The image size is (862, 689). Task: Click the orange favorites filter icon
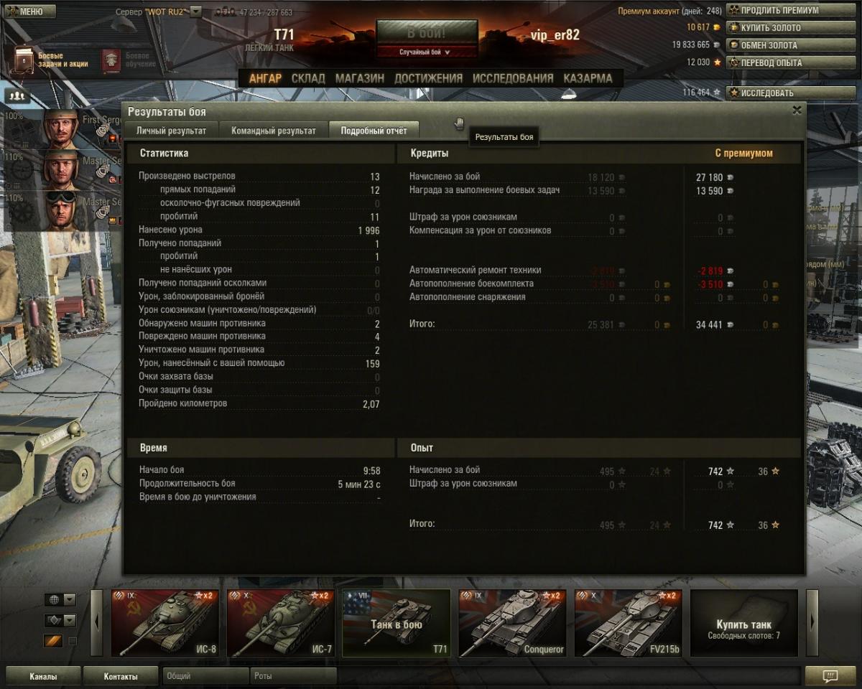pos(53,641)
